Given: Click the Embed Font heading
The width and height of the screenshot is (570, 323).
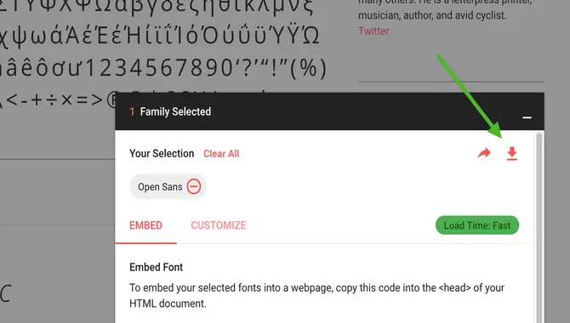Looking at the screenshot, I should click(156, 267).
